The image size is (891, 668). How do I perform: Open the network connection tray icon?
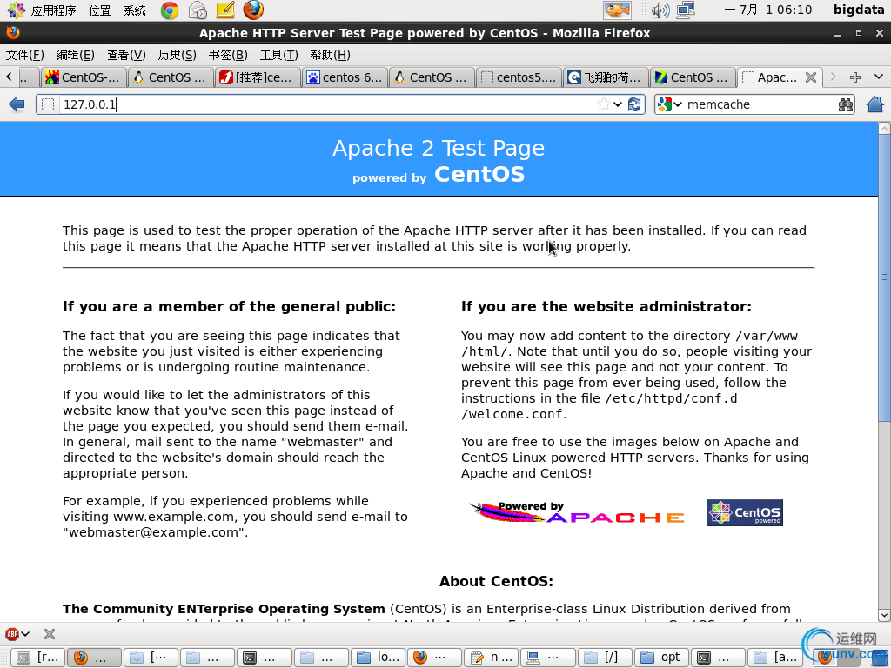(686, 10)
